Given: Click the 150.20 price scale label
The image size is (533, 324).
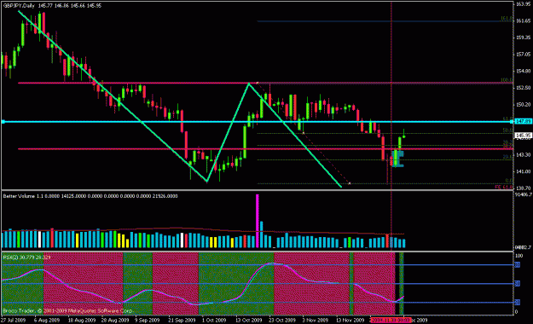Looking at the screenshot, I should (523, 104).
